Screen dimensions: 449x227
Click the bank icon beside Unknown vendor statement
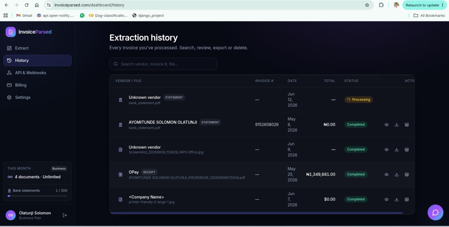tap(121, 100)
